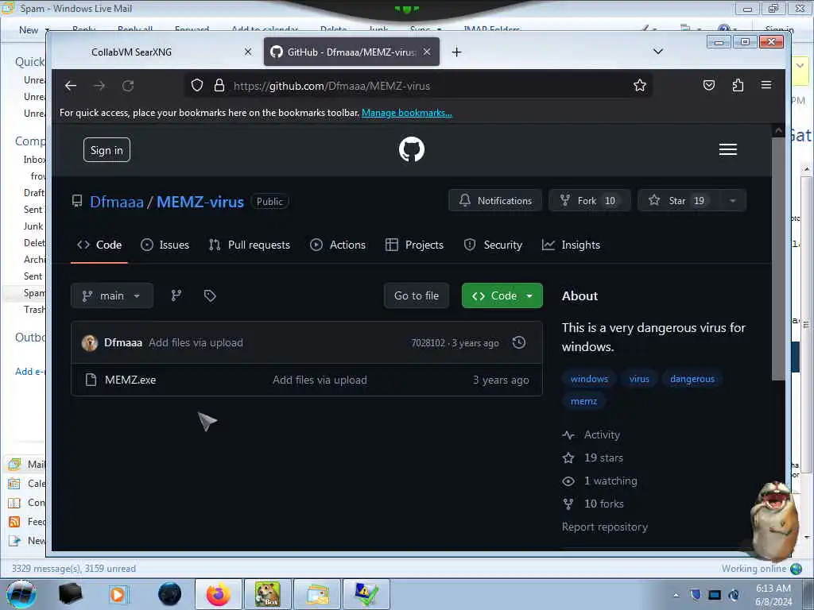Screen dimensions: 814x610
Task: Open Firefox extensions puzzle icon
Action: coord(738,86)
